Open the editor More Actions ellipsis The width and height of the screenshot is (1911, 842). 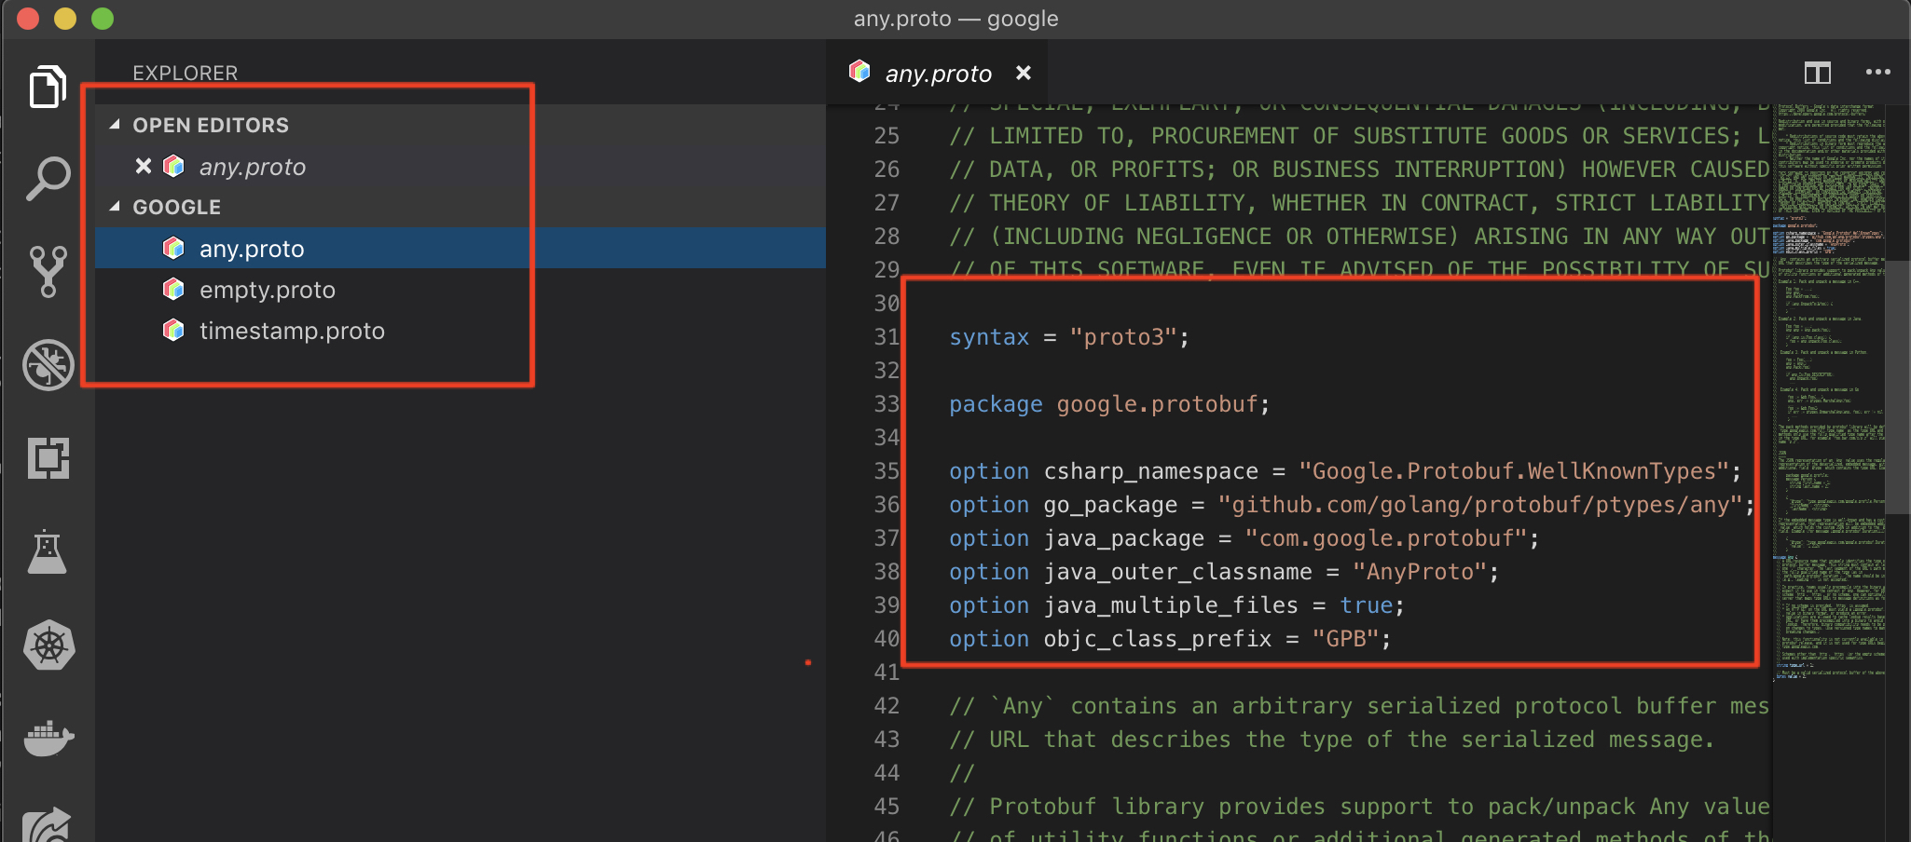[x=1877, y=73]
